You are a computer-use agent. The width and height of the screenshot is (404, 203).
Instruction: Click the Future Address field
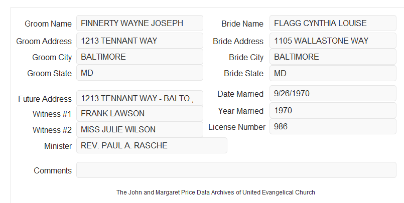click(140, 98)
